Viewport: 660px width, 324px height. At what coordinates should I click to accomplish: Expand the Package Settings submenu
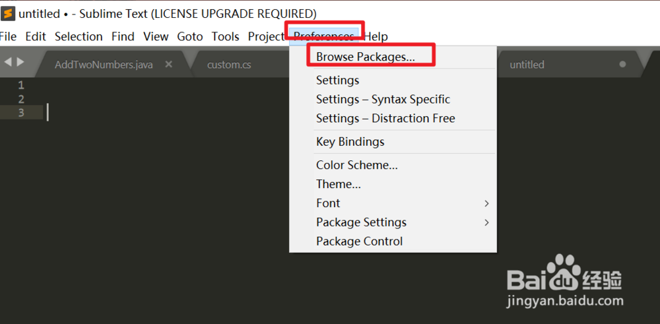click(x=486, y=222)
